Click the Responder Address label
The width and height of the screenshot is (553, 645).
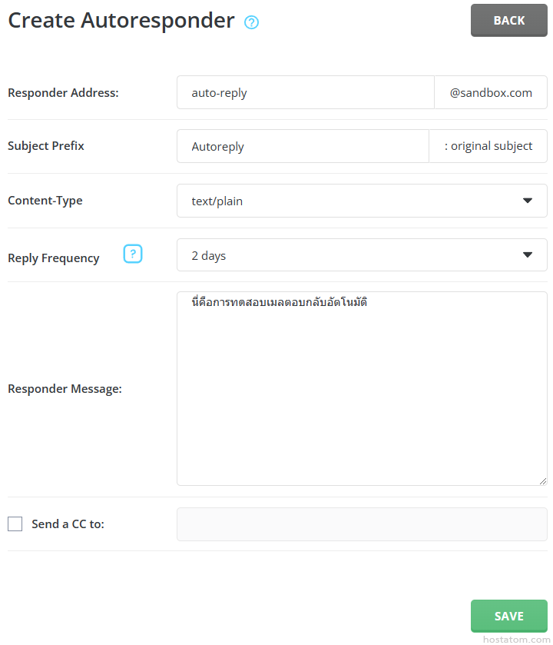coord(63,93)
